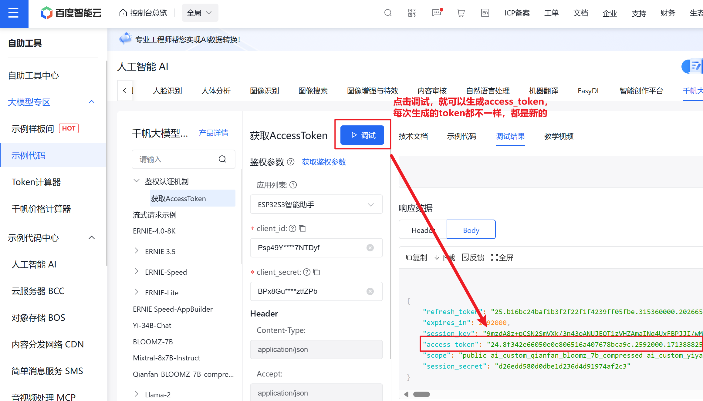This screenshot has height=401, width=703.
Task: Open the ESP32S3智能助手 application dropdown
Action: [316, 204]
